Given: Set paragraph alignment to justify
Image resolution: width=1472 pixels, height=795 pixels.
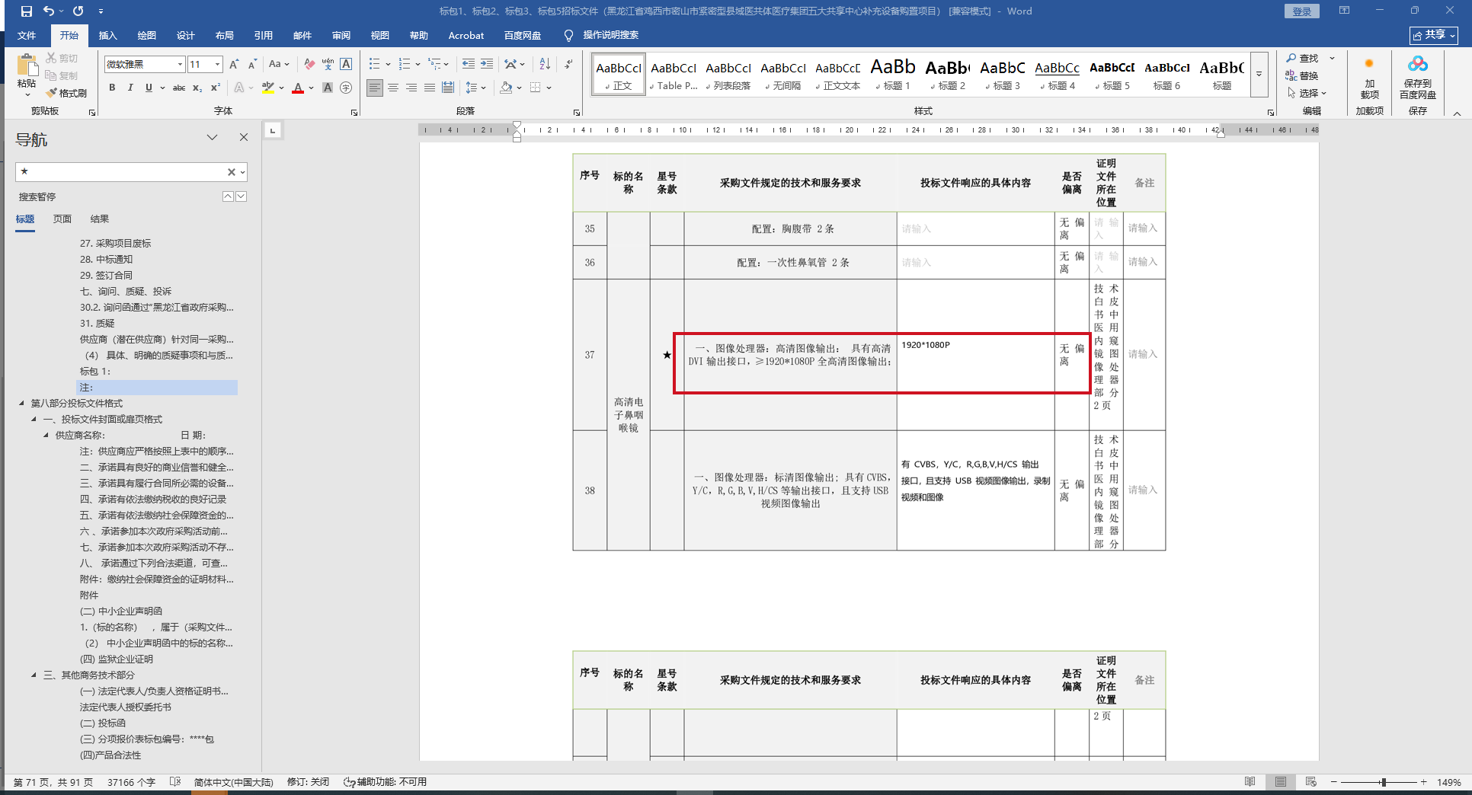Looking at the screenshot, I should (x=430, y=88).
